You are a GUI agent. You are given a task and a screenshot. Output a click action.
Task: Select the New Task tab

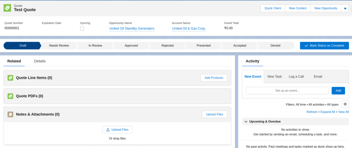274,76
